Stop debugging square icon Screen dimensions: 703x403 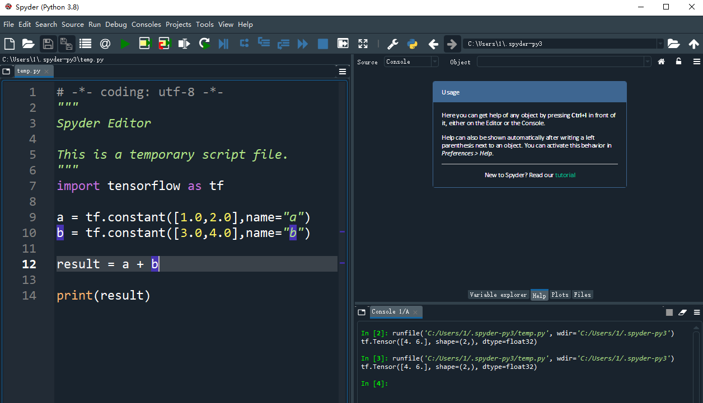pos(323,44)
